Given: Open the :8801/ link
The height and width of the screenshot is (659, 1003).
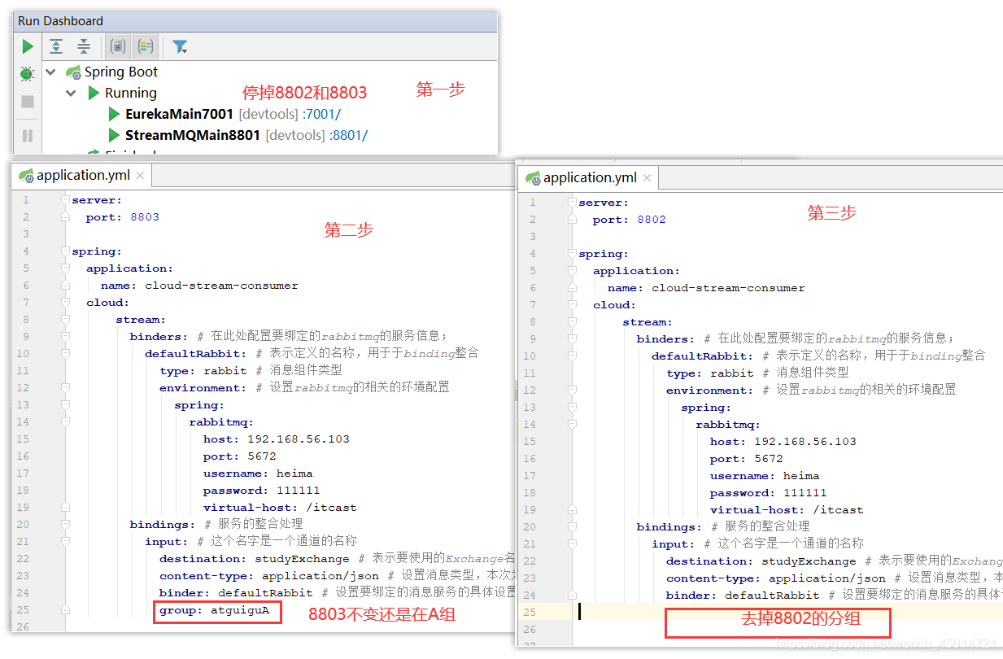Looking at the screenshot, I should pos(348,135).
